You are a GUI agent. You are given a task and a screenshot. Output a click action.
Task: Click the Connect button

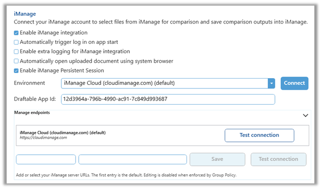click(294, 83)
